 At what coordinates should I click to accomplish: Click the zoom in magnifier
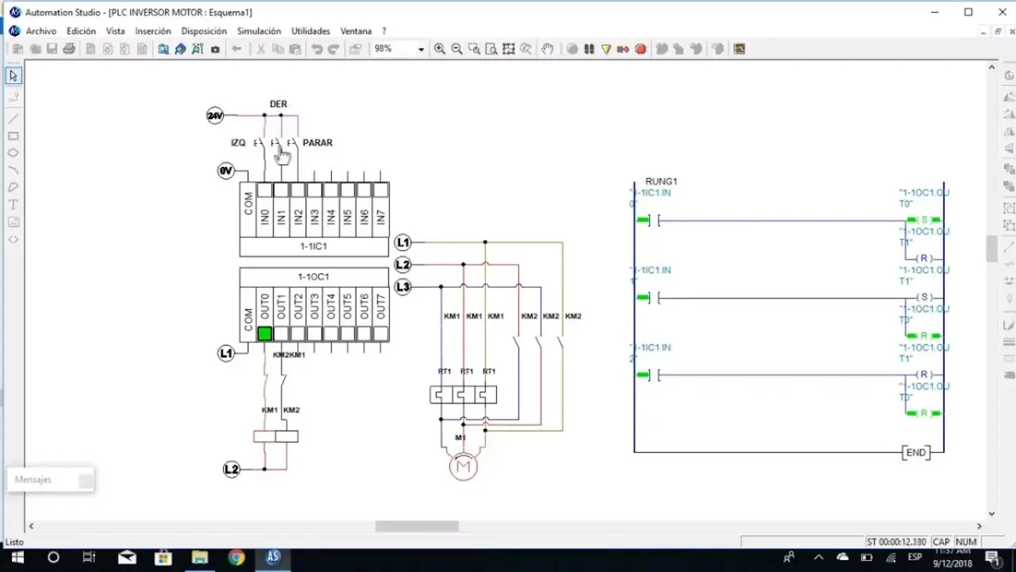440,49
